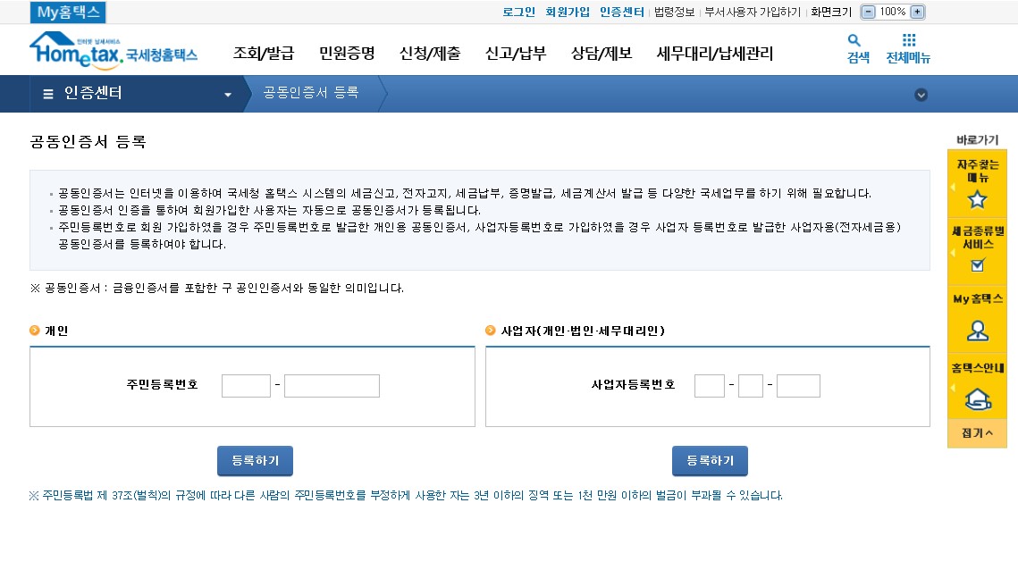
Task: Click the 개인 section heading
Action: tap(56, 331)
